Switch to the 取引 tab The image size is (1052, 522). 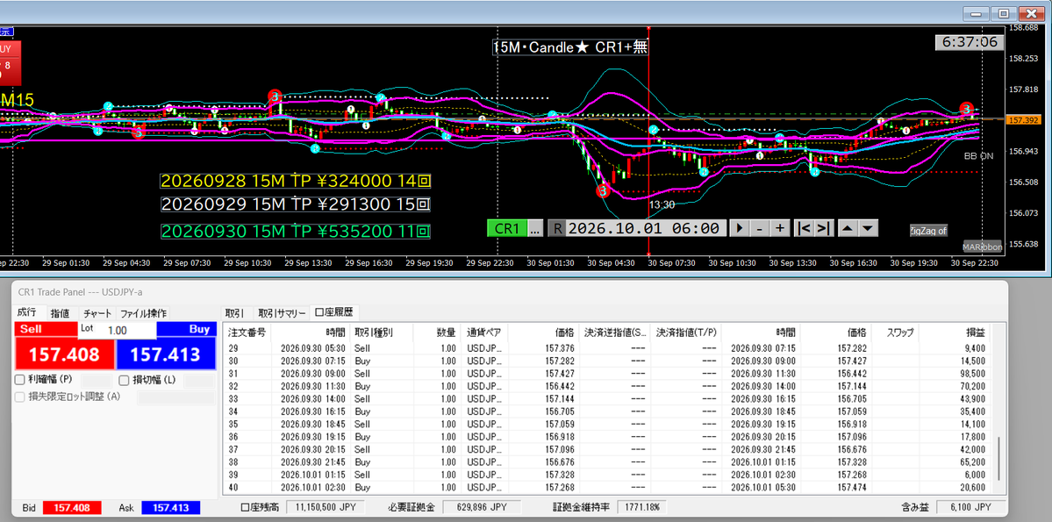tap(234, 312)
